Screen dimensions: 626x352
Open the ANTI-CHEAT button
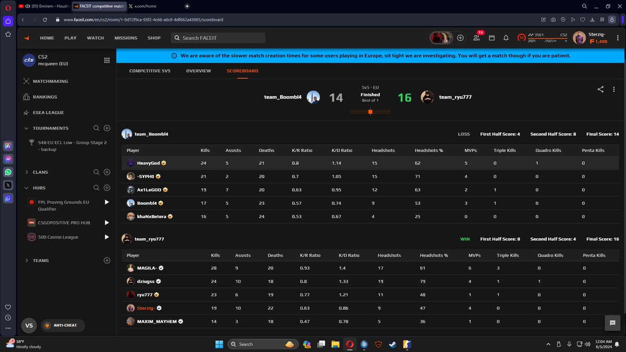coord(62,325)
